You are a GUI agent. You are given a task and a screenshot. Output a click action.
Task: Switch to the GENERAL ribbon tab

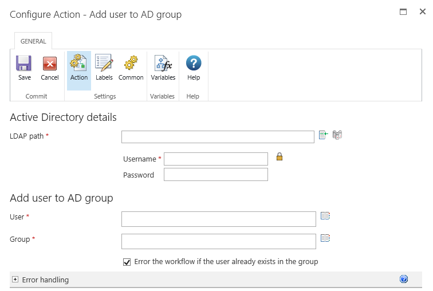(x=33, y=41)
